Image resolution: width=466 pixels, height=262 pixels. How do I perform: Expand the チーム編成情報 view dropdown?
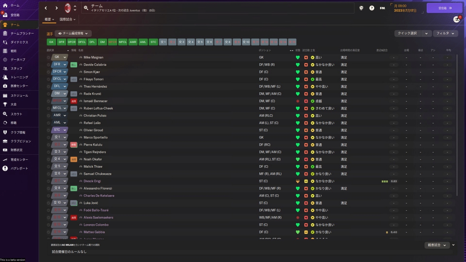73,33
